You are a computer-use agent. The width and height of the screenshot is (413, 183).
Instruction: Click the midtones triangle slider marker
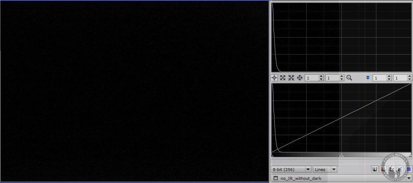pos(342,155)
